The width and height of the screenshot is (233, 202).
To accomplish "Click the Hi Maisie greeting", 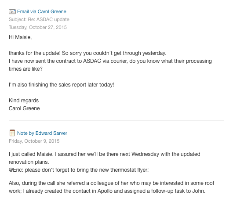I will (20, 37).
